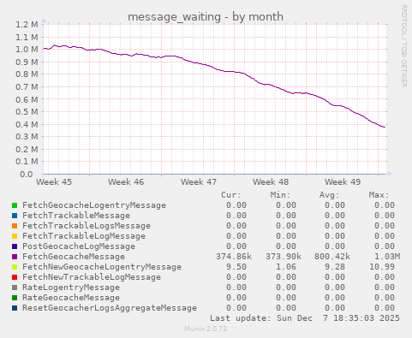
Task: Click the chart title message_waiting - by month
Action: click(206, 17)
